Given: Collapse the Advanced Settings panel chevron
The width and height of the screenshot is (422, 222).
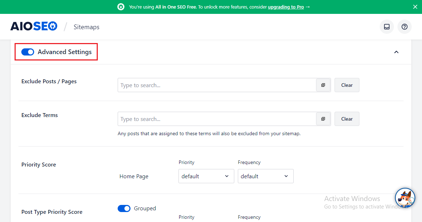Looking at the screenshot, I should click(396, 52).
